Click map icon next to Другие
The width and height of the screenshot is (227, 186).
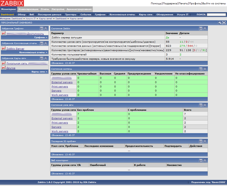click(4, 68)
